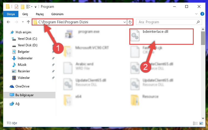Image resolution: width=208 pixels, height=130 pixels.
Task: Select Yerel Disk (C:) in sidebar
Action: tap(28, 39)
